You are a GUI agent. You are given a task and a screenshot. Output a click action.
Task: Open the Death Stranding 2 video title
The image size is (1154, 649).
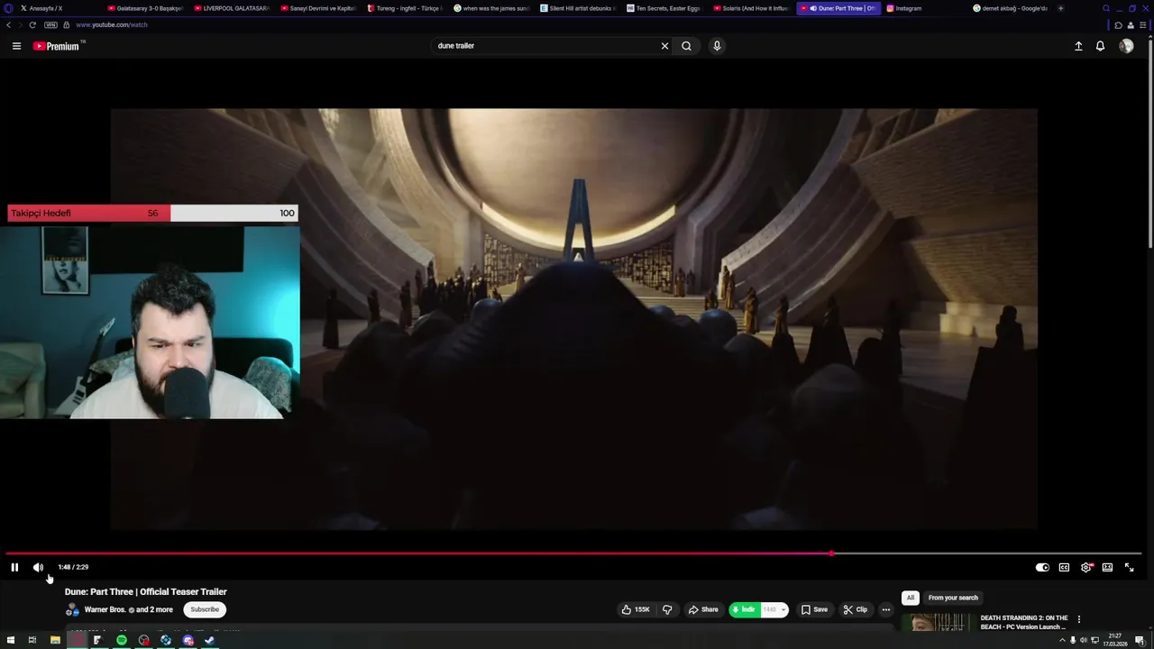coord(1024,622)
